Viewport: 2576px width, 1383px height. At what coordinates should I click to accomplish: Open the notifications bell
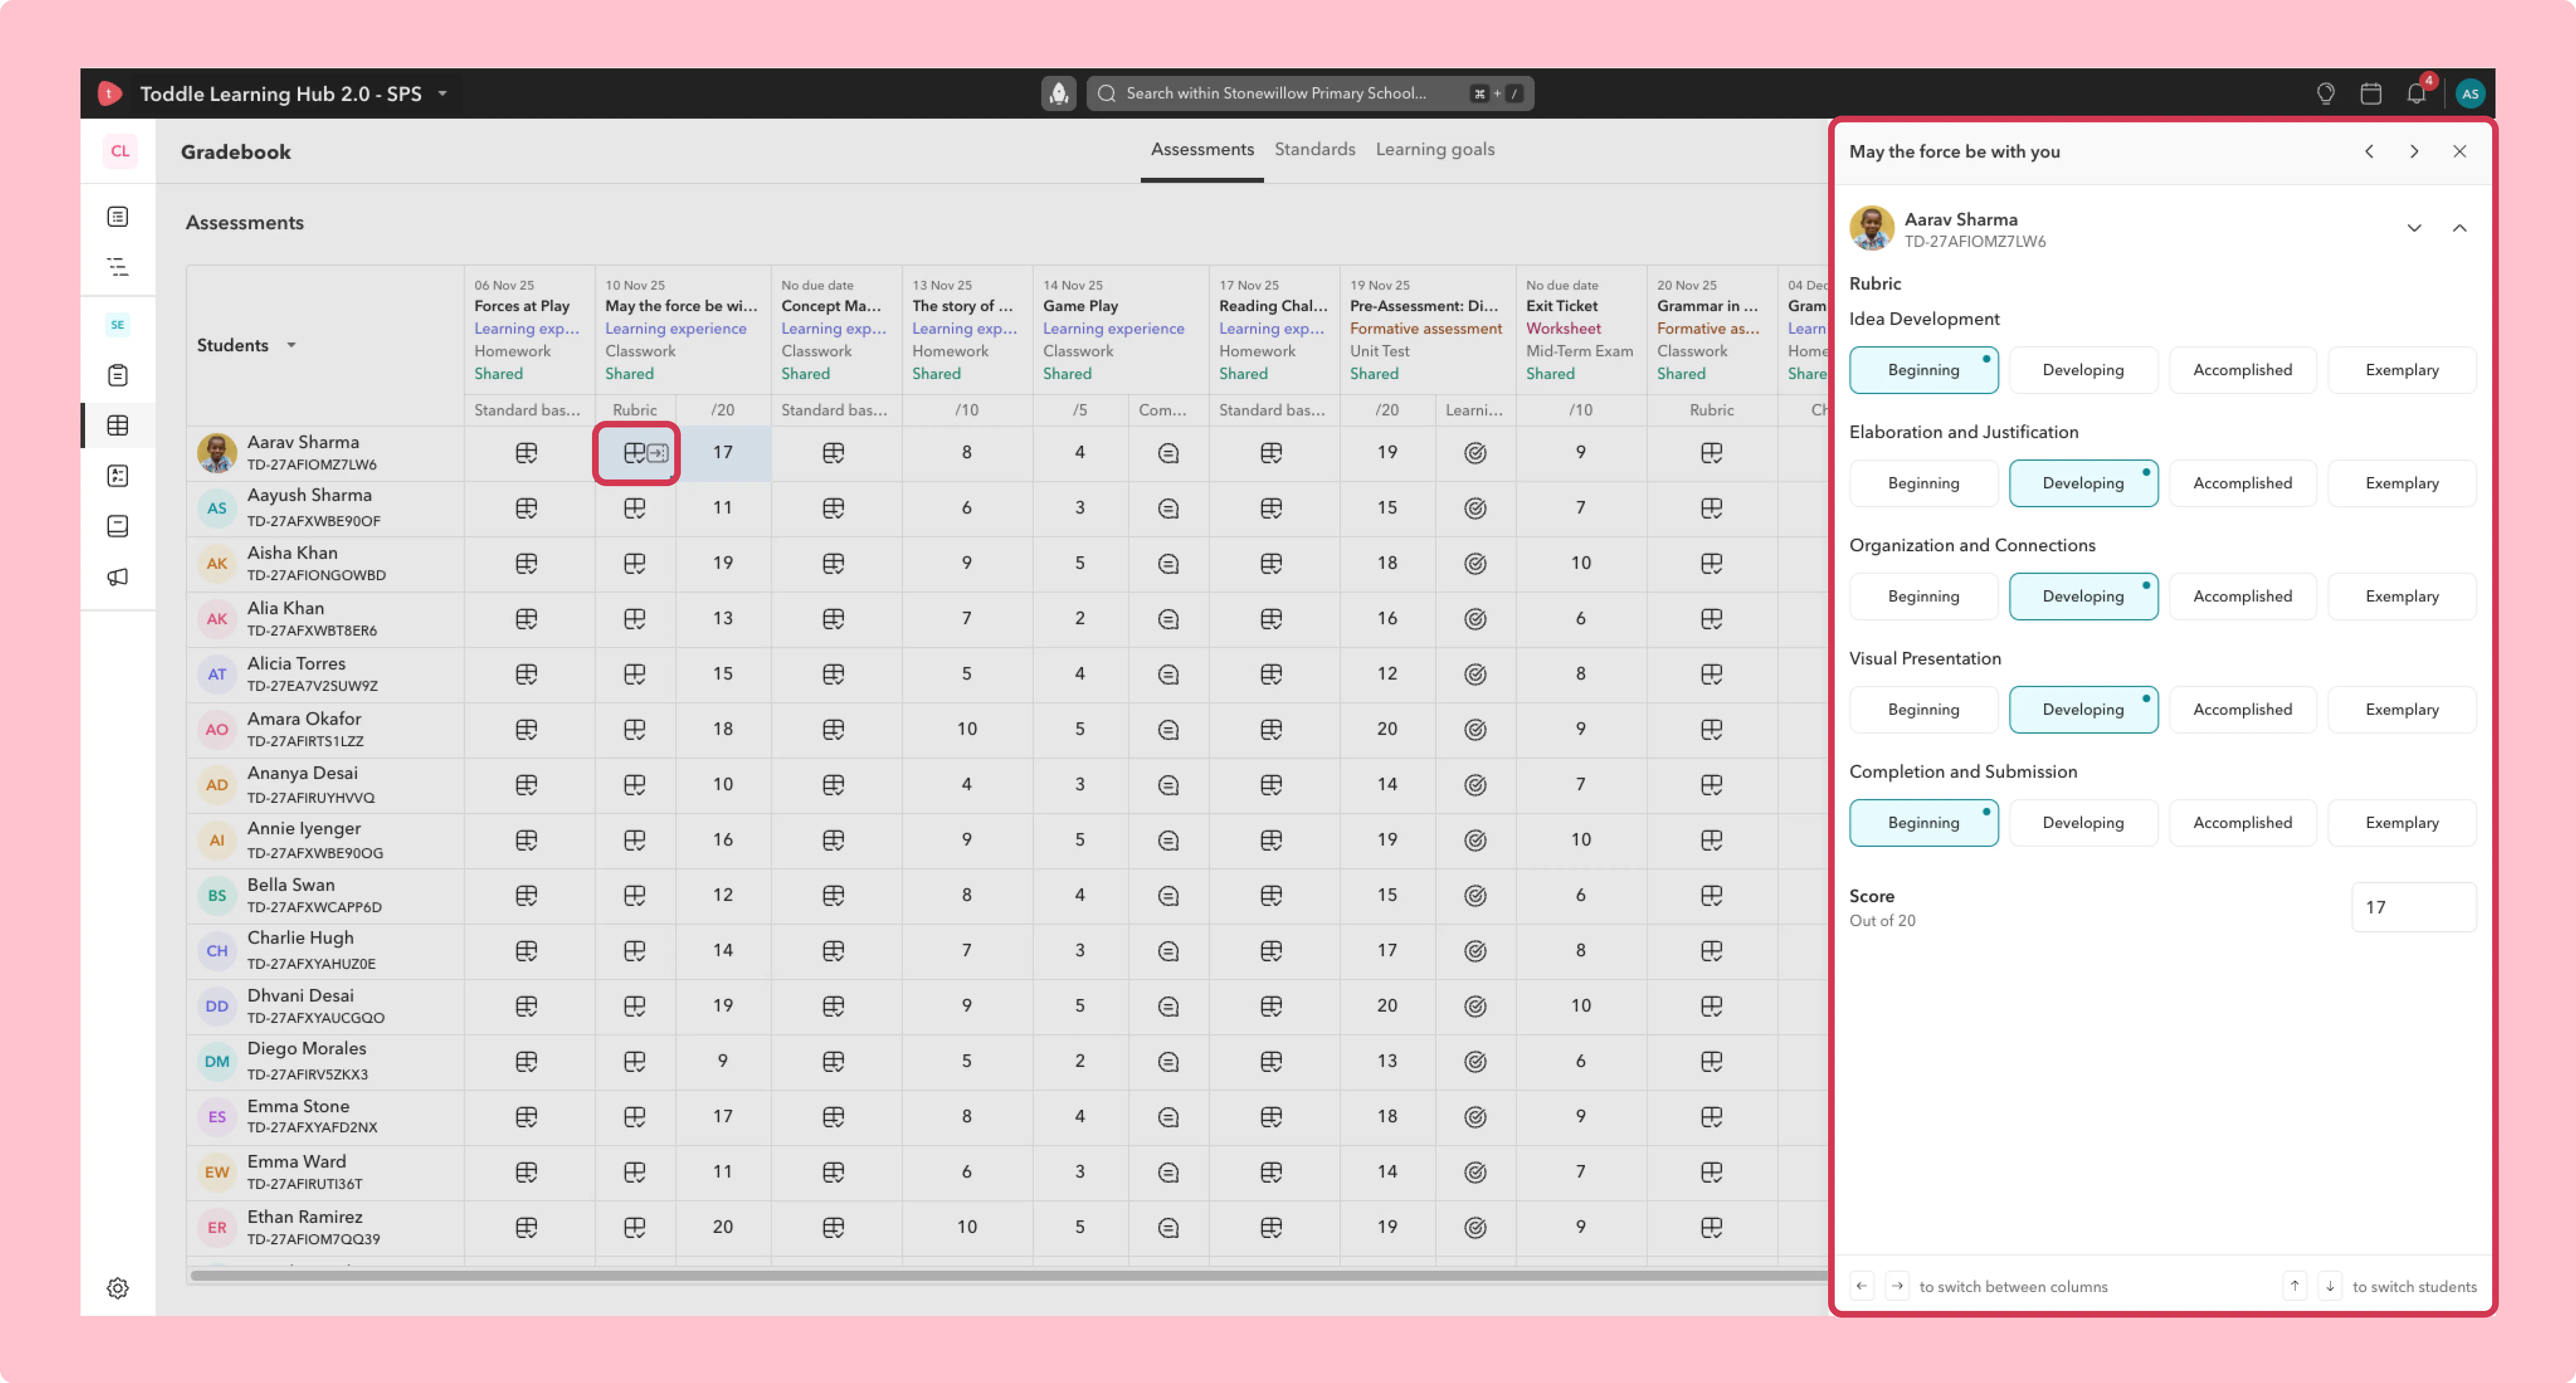(2417, 94)
